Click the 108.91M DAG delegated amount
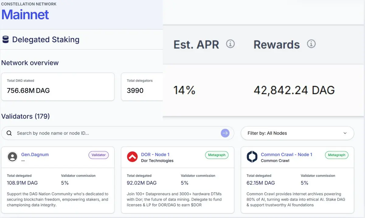The height and width of the screenshot is (218, 365). click(x=22, y=183)
